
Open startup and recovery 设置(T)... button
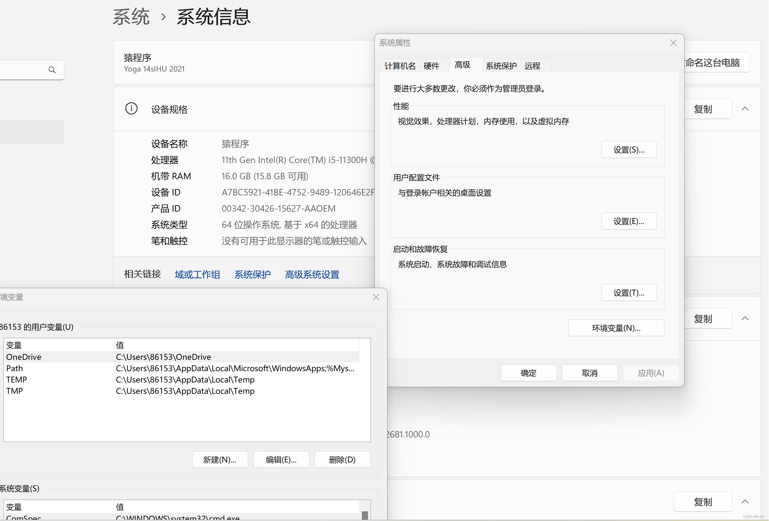[x=629, y=293]
